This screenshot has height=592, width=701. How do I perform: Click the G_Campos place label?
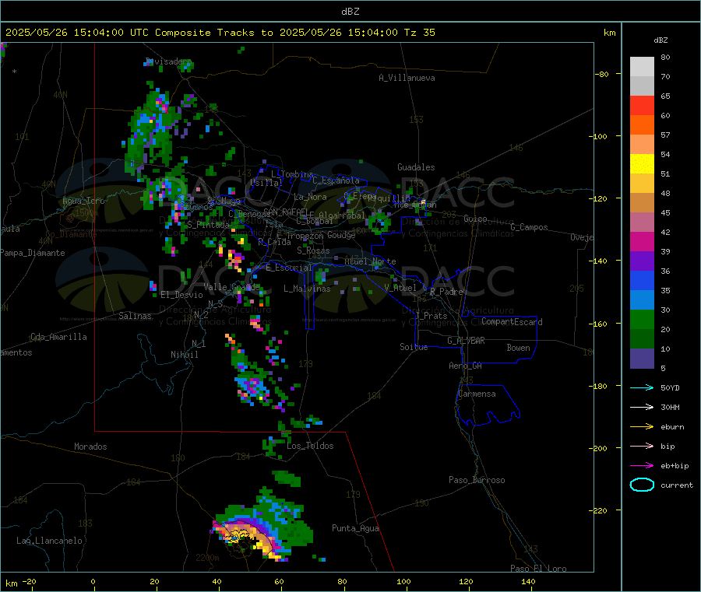click(x=529, y=227)
